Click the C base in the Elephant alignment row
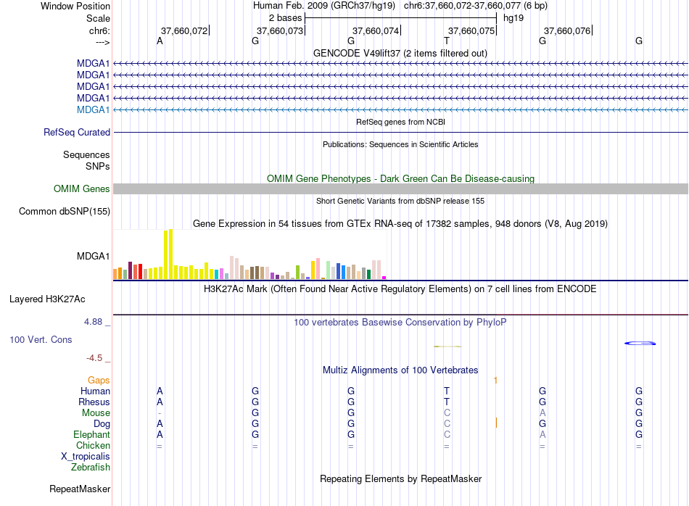 (x=447, y=434)
